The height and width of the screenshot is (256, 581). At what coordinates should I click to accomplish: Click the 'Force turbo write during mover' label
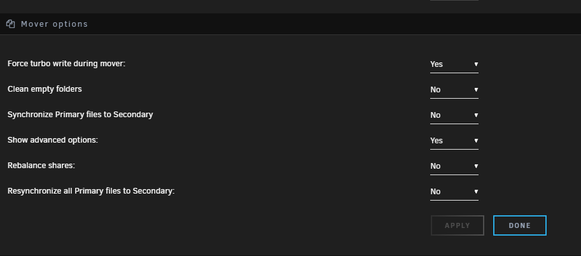[x=67, y=64]
